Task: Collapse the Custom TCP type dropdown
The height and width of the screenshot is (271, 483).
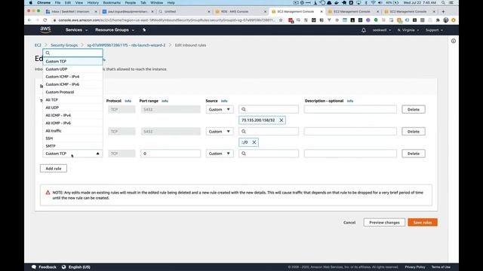Action: point(72,154)
